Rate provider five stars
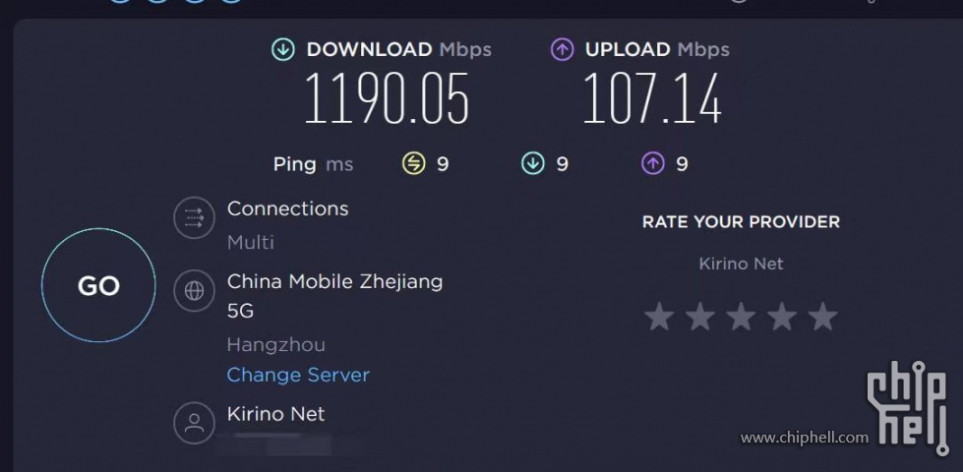963x472 pixels. pyautogui.click(x=822, y=317)
